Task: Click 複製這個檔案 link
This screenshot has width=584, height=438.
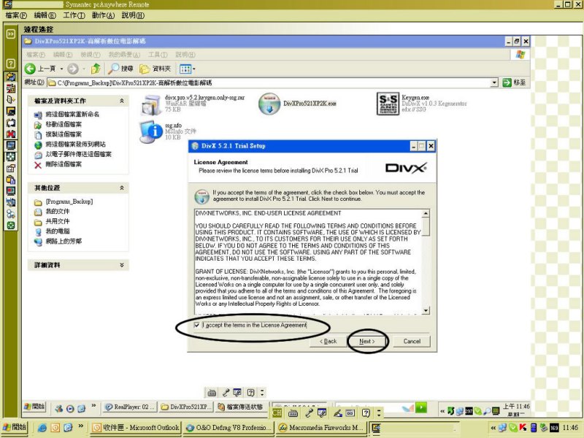Action: [64, 134]
